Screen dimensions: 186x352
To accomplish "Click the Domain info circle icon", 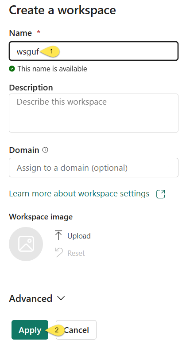I will [45, 150].
